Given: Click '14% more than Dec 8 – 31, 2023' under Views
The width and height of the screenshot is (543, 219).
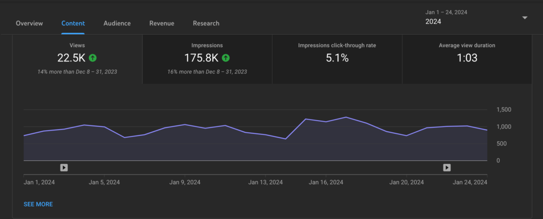Looking at the screenshot, I should coord(77,72).
